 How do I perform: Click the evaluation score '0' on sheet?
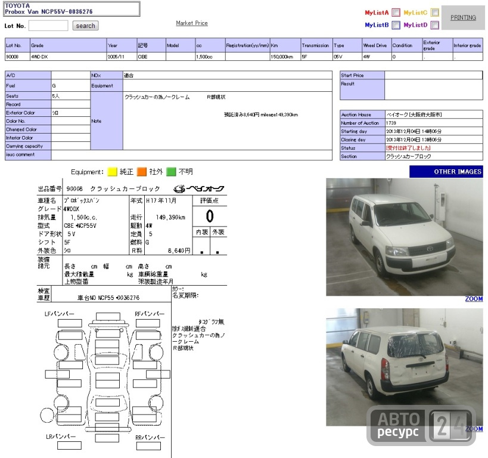[210, 216]
